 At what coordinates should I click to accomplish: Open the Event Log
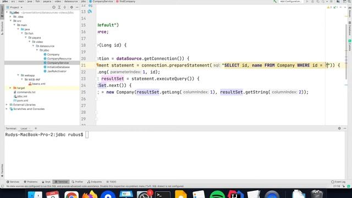338,182
